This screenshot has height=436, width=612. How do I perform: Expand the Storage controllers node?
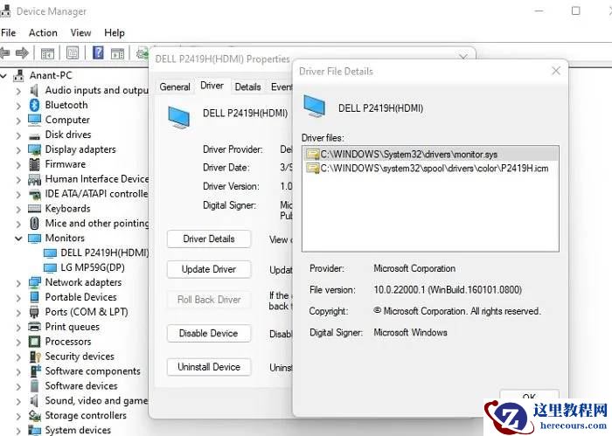coord(18,416)
